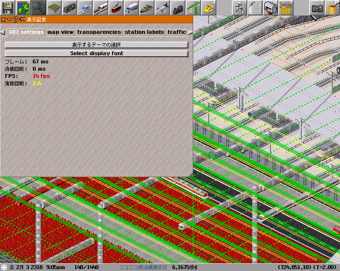Image resolution: width=340 pixels, height=271 pixels.
Task: Open help via question mark icon
Action: pyautogui.click(x=15, y=20)
